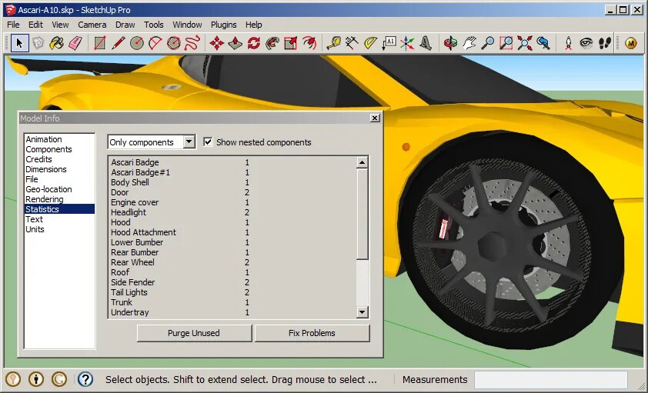Viewport: 648px width, 393px height.
Task: Click the Fix Problems button
Action: [x=312, y=333]
